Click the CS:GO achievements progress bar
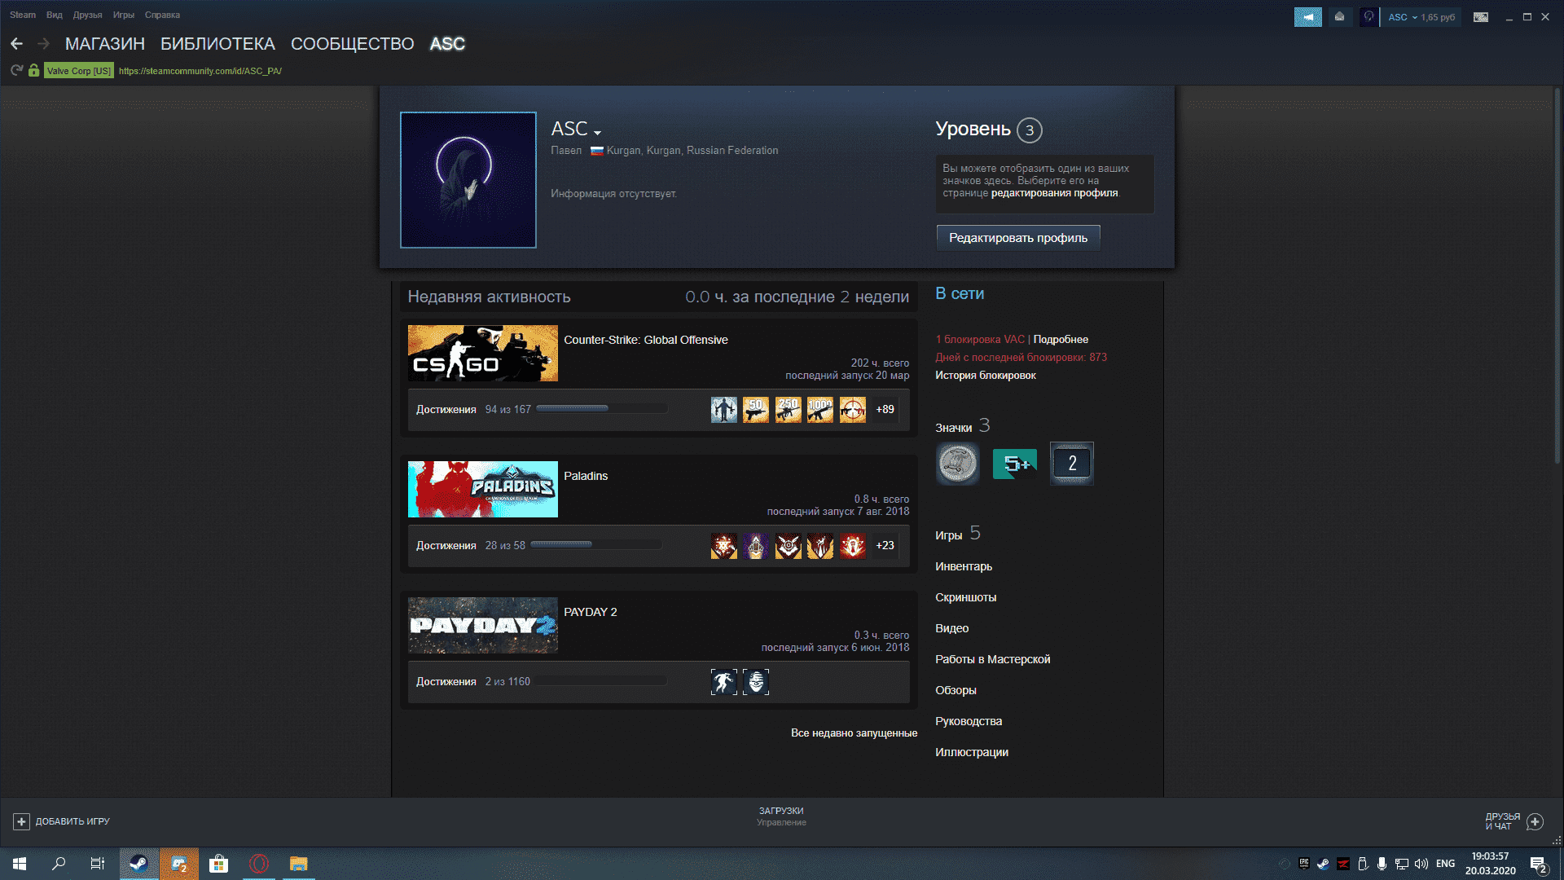1564x880 pixels. [602, 409]
